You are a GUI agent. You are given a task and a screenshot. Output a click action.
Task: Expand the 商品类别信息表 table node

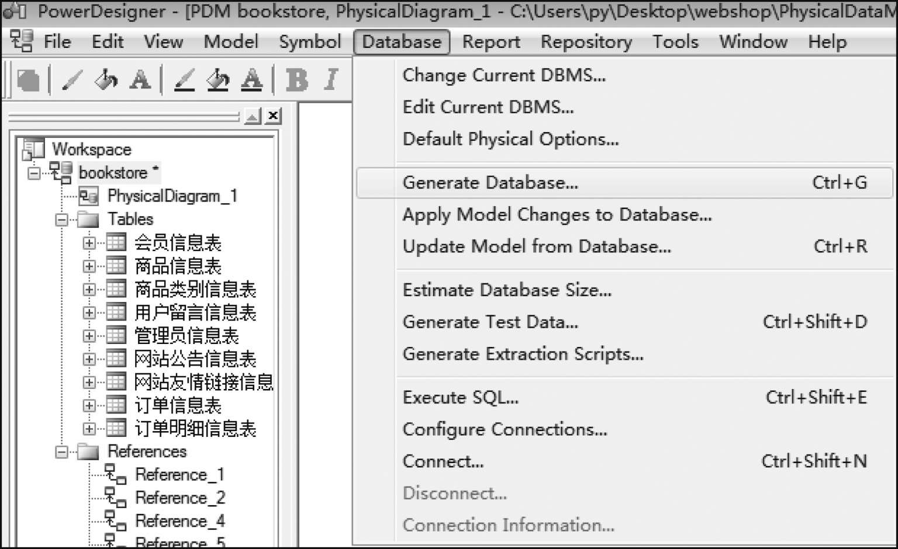tap(89, 290)
